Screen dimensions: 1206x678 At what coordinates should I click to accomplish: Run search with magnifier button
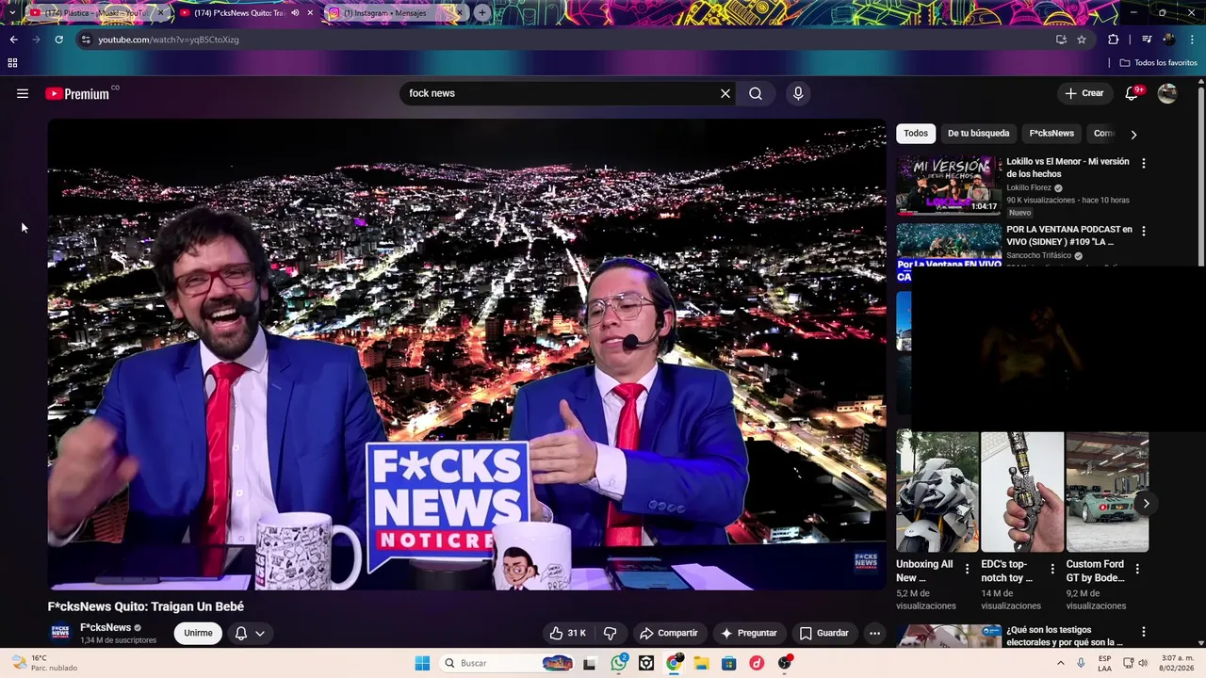point(756,93)
